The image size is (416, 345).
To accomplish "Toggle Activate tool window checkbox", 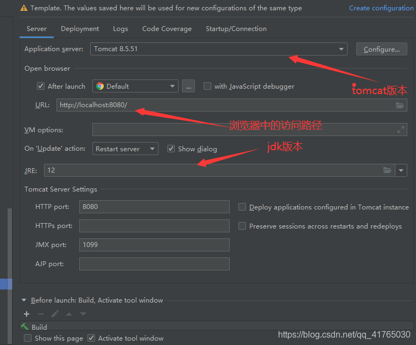I will coord(91,338).
